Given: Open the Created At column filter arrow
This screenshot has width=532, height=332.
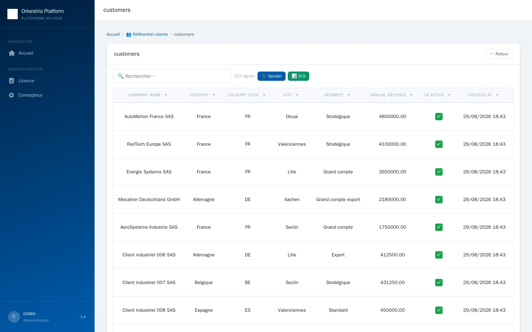Looking at the screenshot, I should click(497, 95).
